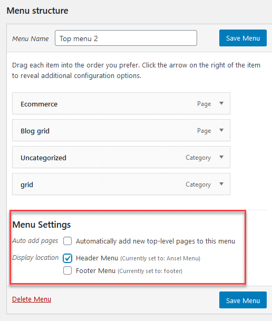Screen dimensions: 272x321
Task: Expand the grid category item arrow
Action: pos(221,184)
